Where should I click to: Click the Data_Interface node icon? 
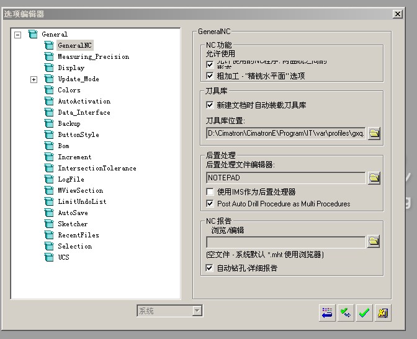49,112
